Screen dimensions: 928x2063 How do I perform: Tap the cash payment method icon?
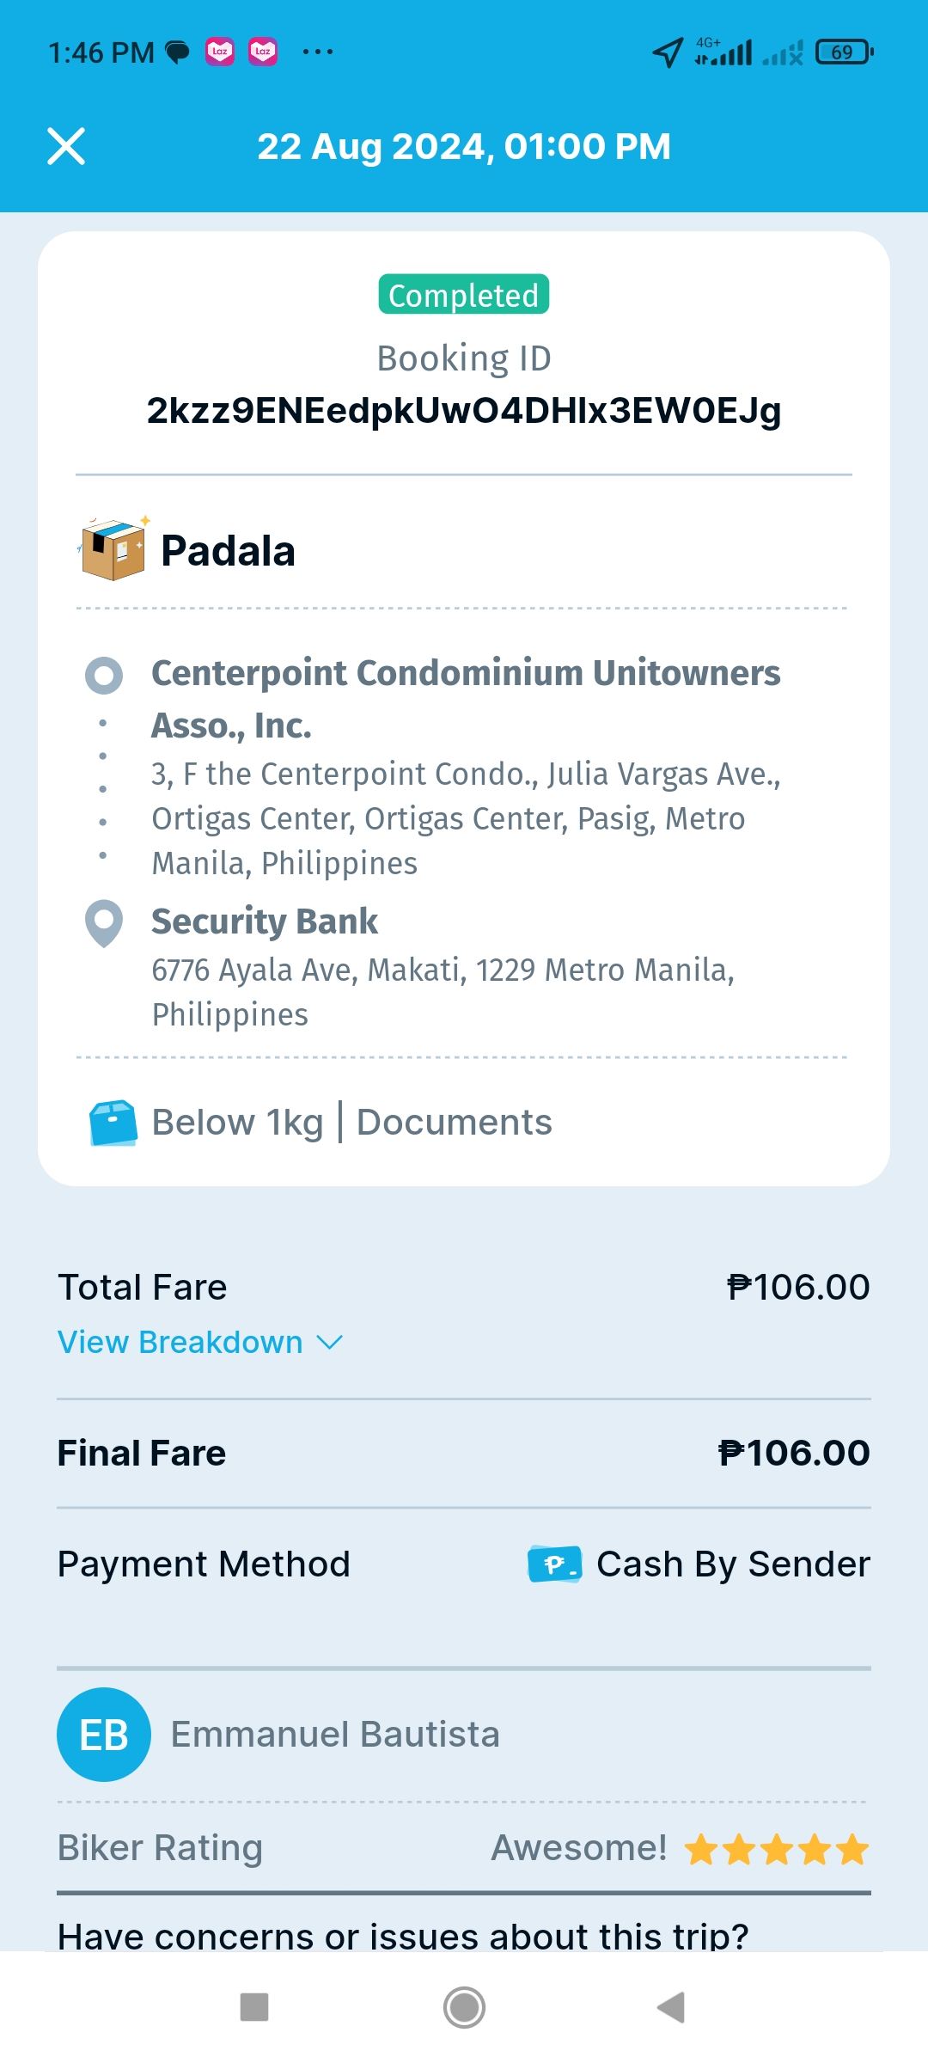pyautogui.click(x=555, y=1564)
